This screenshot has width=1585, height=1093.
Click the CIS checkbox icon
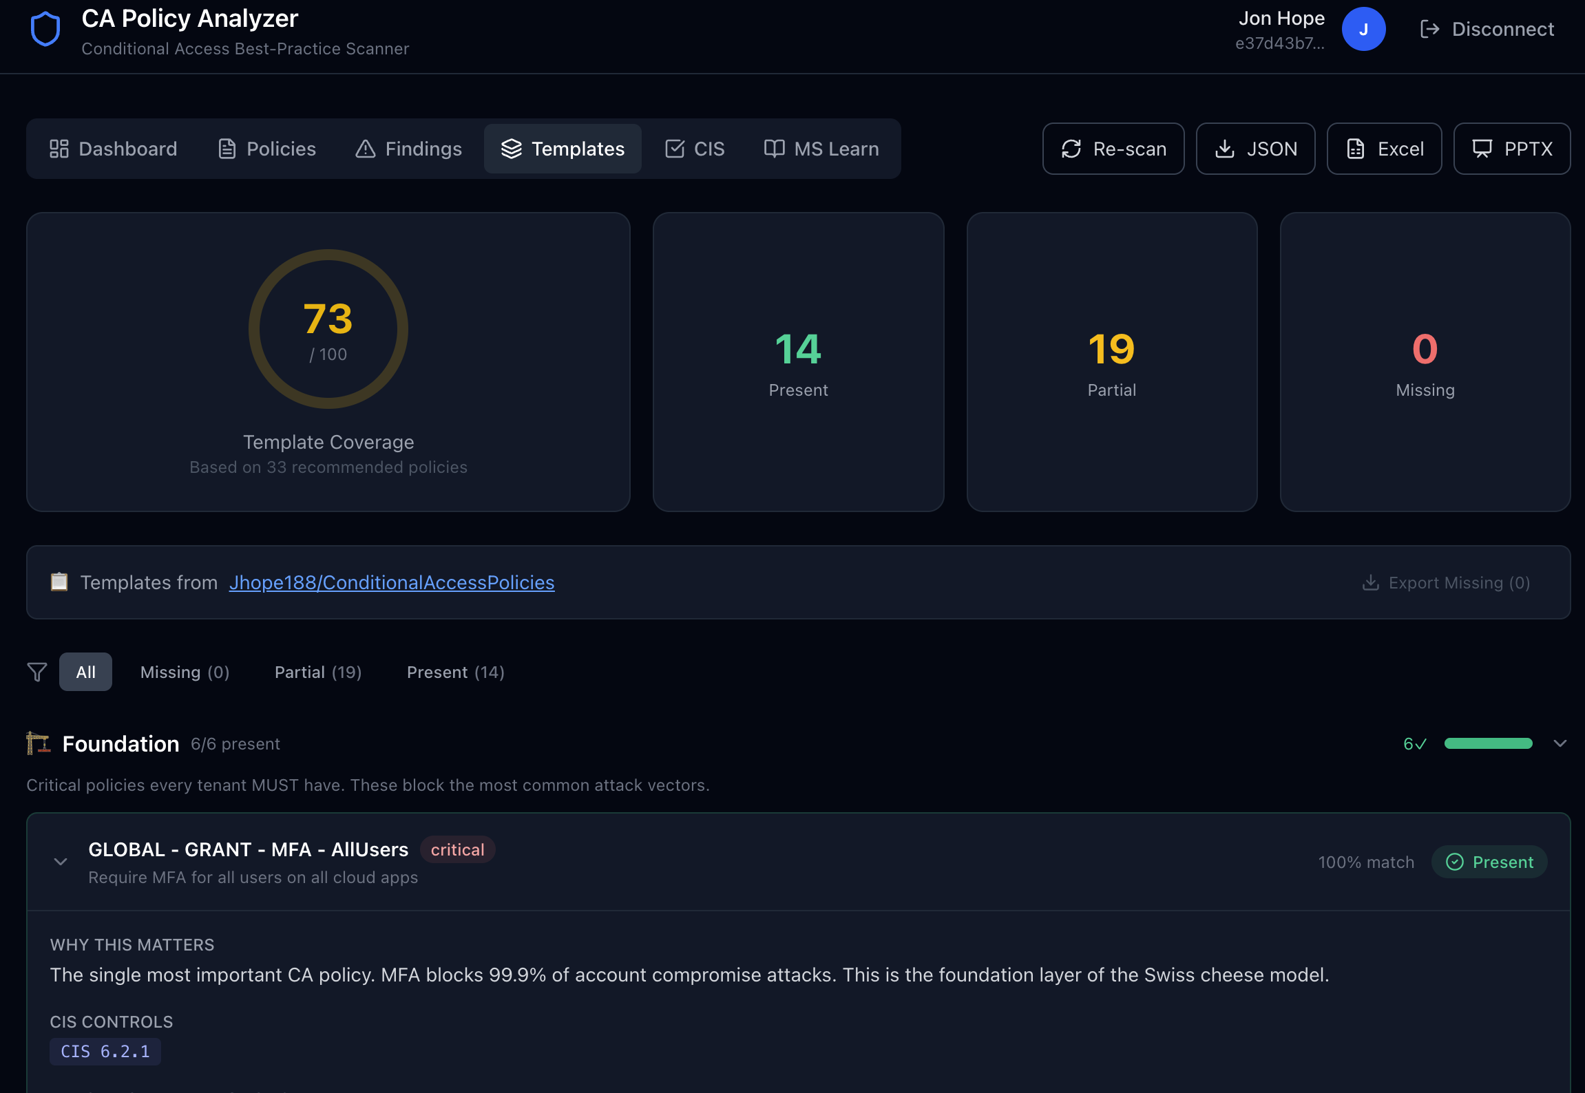tap(675, 149)
